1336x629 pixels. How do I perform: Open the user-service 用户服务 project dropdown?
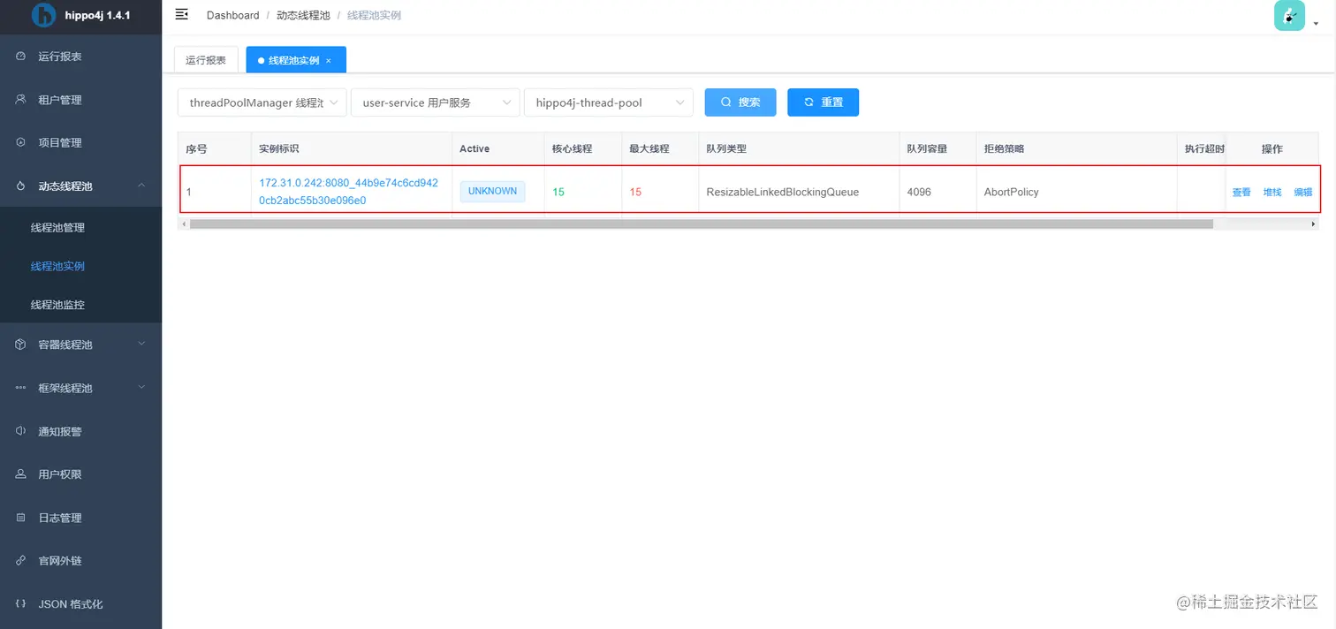click(x=435, y=102)
